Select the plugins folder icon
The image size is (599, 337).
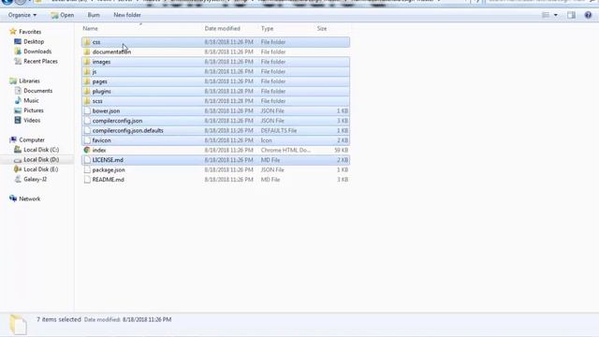point(87,92)
